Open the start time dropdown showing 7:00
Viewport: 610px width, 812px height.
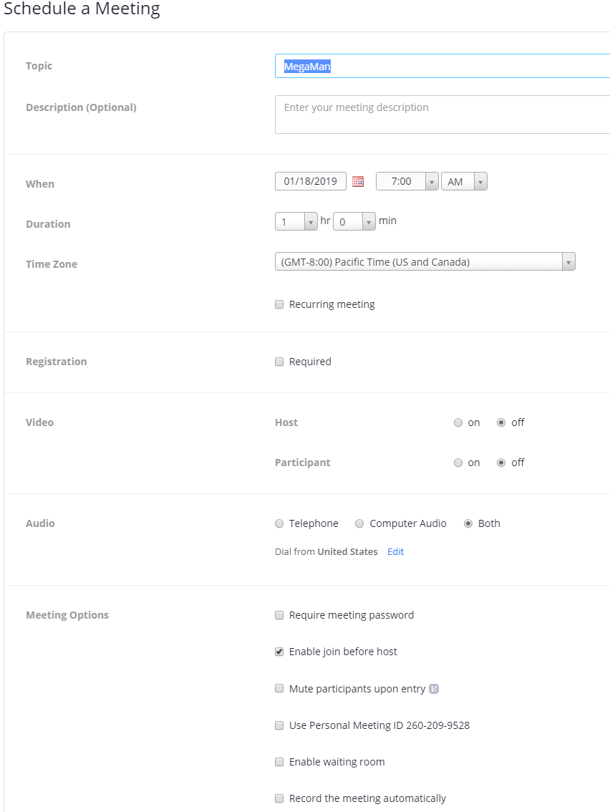[432, 181]
